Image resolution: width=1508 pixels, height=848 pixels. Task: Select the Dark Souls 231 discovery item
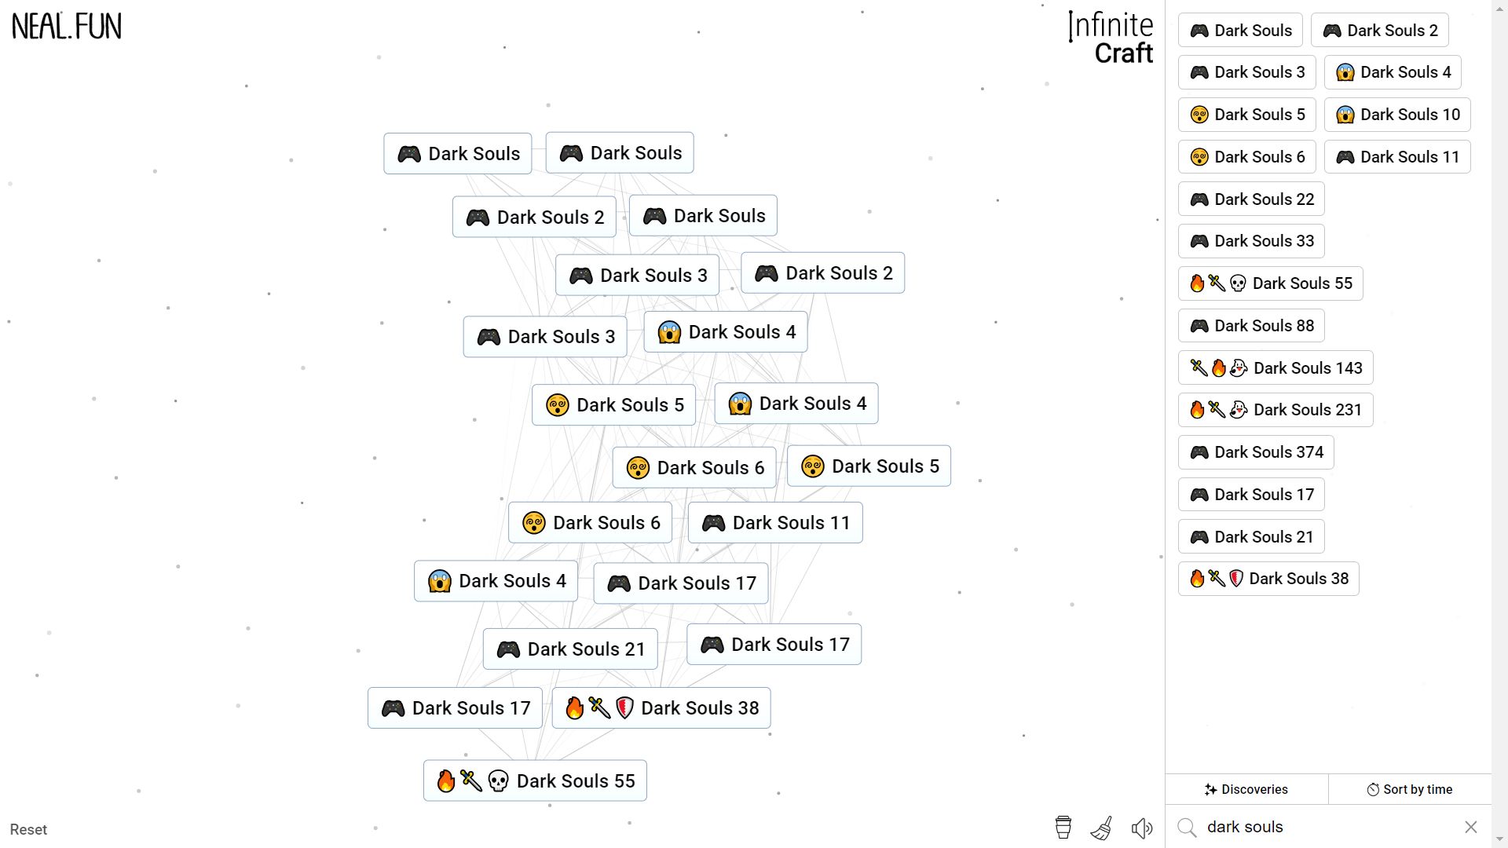pyautogui.click(x=1276, y=410)
